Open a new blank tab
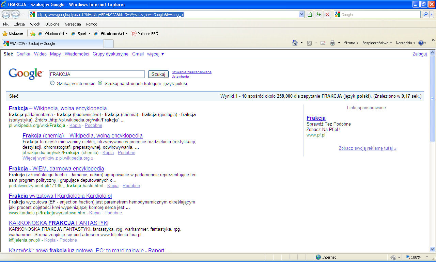 tap(108, 44)
